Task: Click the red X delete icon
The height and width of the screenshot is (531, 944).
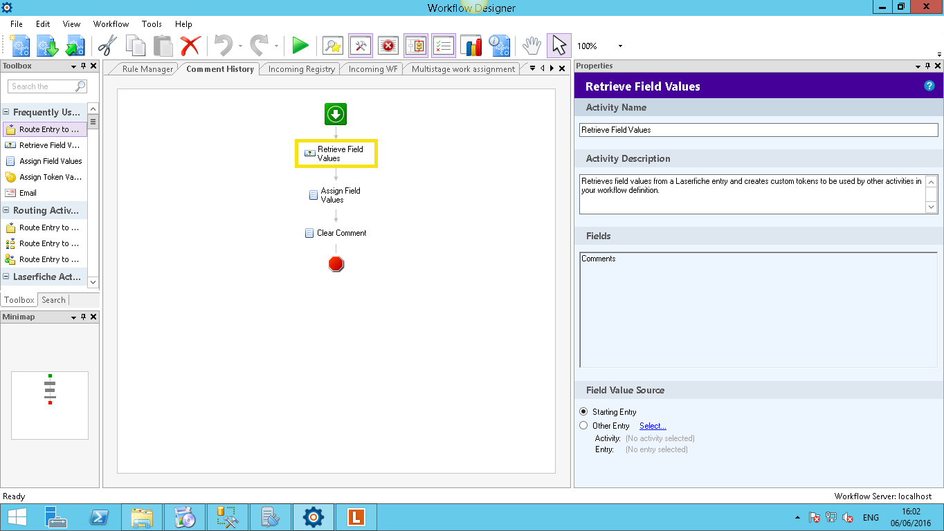Action: point(190,46)
